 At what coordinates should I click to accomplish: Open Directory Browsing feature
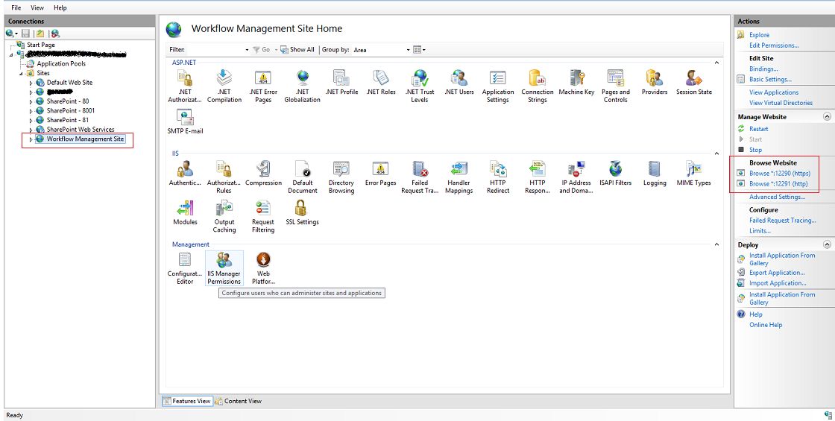(341, 177)
